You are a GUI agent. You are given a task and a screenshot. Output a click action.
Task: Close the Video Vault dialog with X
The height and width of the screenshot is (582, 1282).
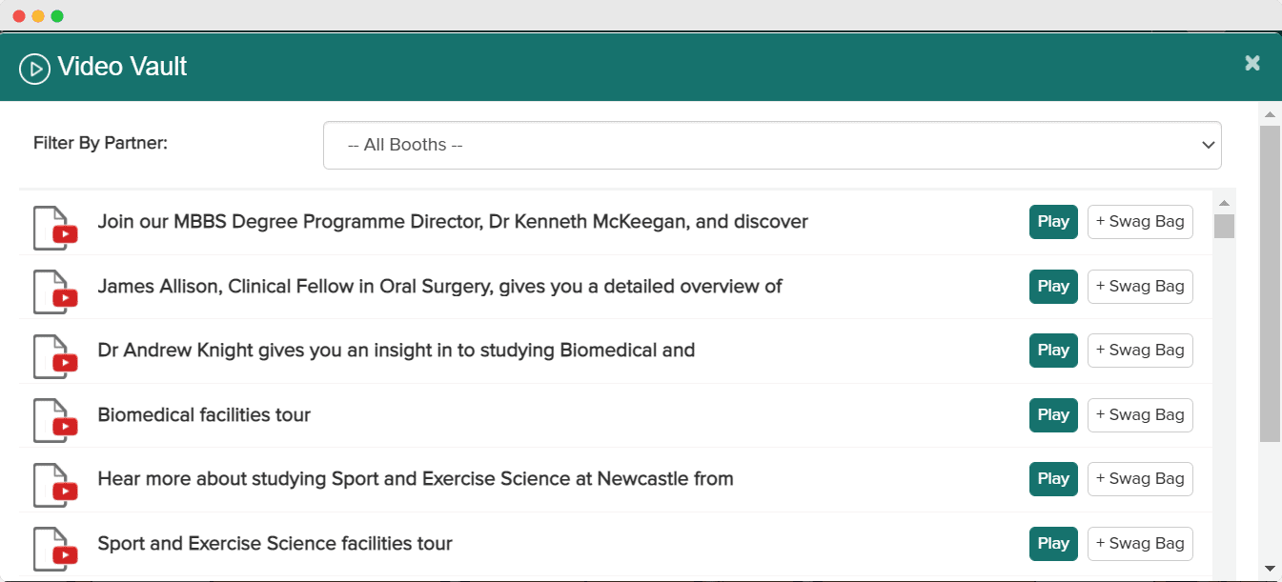pyautogui.click(x=1252, y=63)
